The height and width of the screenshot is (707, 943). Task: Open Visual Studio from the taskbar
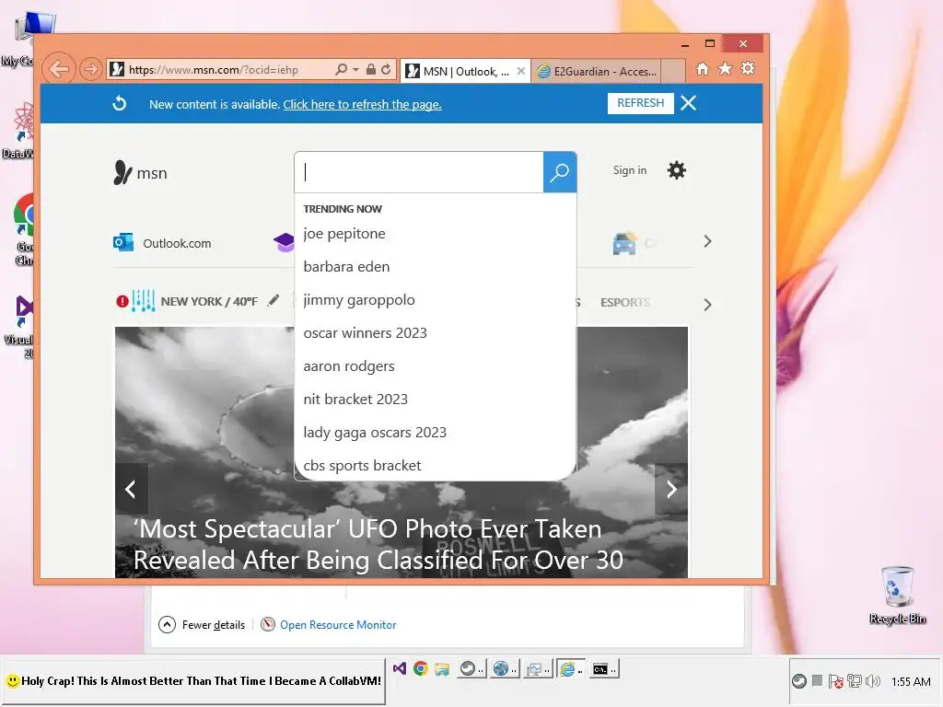tap(400, 668)
